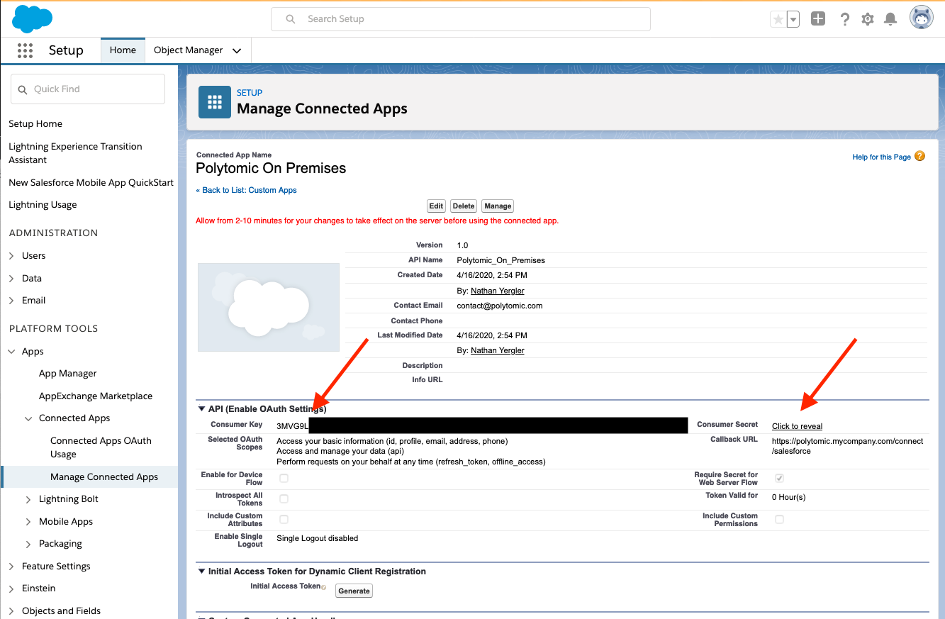Viewport: 945px width, 619px height.
Task: Enable the Device Flow checkbox
Action: tap(284, 479)
